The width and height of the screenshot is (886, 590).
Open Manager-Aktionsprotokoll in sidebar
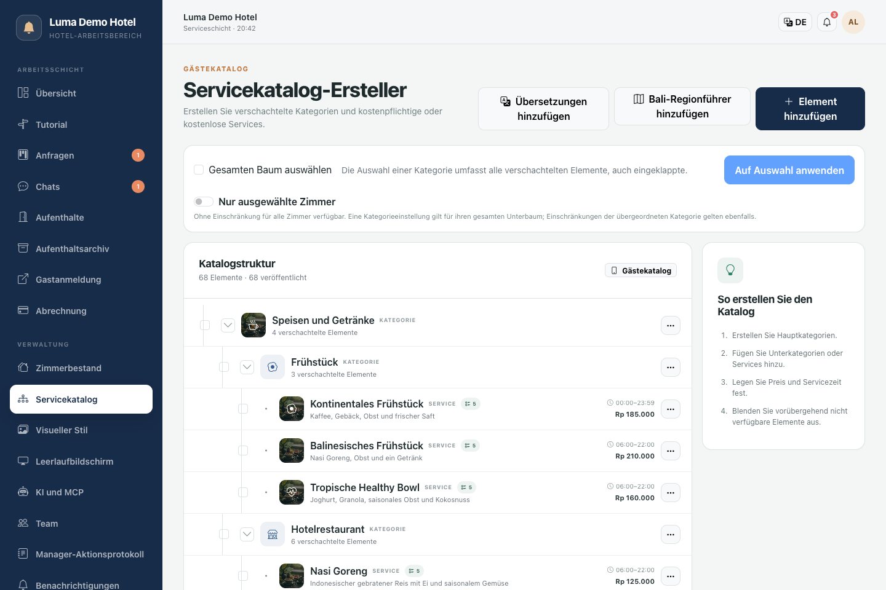81,554
